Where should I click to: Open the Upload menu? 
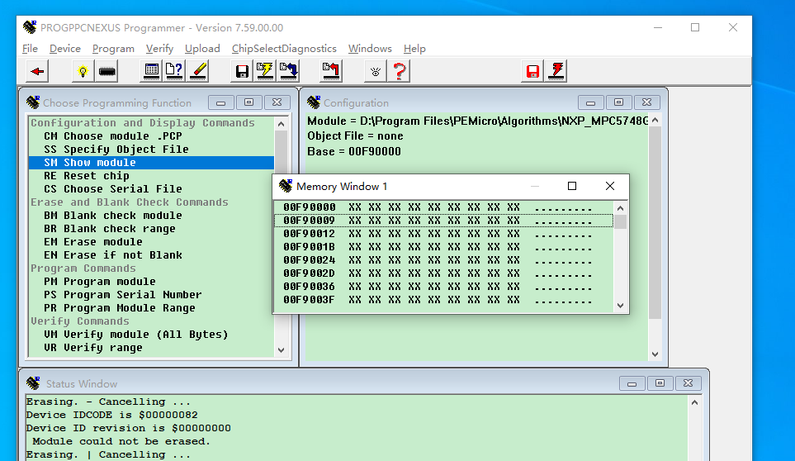coord(202,48)
